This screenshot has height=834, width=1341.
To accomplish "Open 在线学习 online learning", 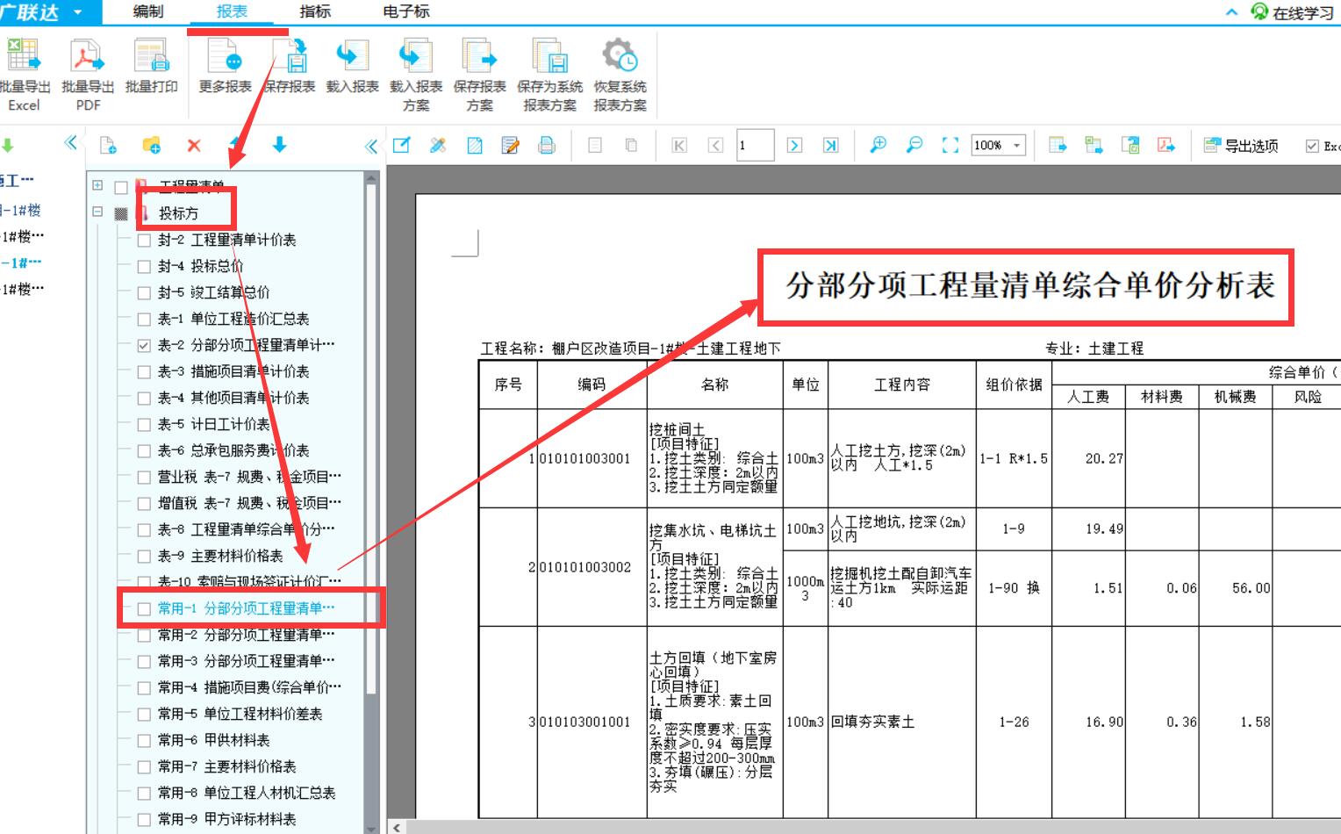I will (x=1293, y=12).
